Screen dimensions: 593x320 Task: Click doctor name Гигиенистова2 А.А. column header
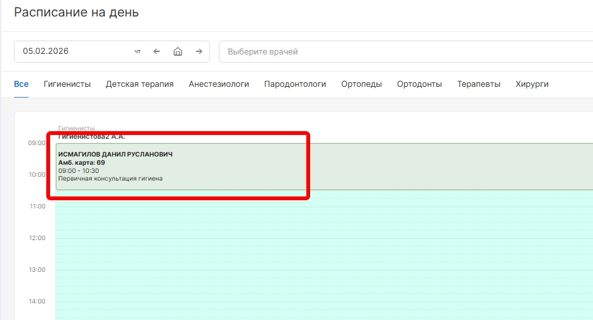[92, 136]
